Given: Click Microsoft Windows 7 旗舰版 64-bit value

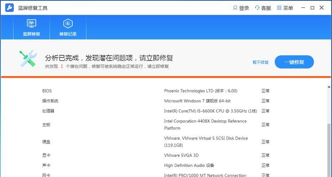Looking at the screenshot, I should pos(197,101).
